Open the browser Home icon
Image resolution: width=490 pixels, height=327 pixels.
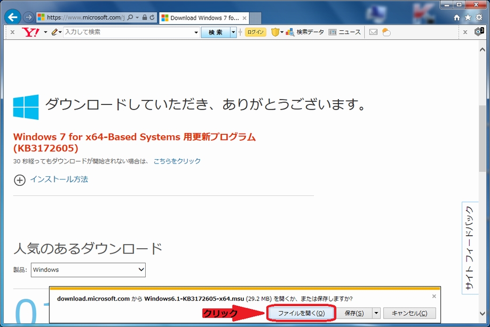click(x=456, y=18)
